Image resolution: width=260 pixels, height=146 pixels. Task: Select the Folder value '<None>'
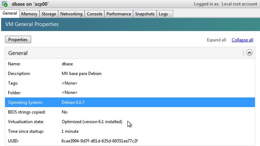(70, 92)
